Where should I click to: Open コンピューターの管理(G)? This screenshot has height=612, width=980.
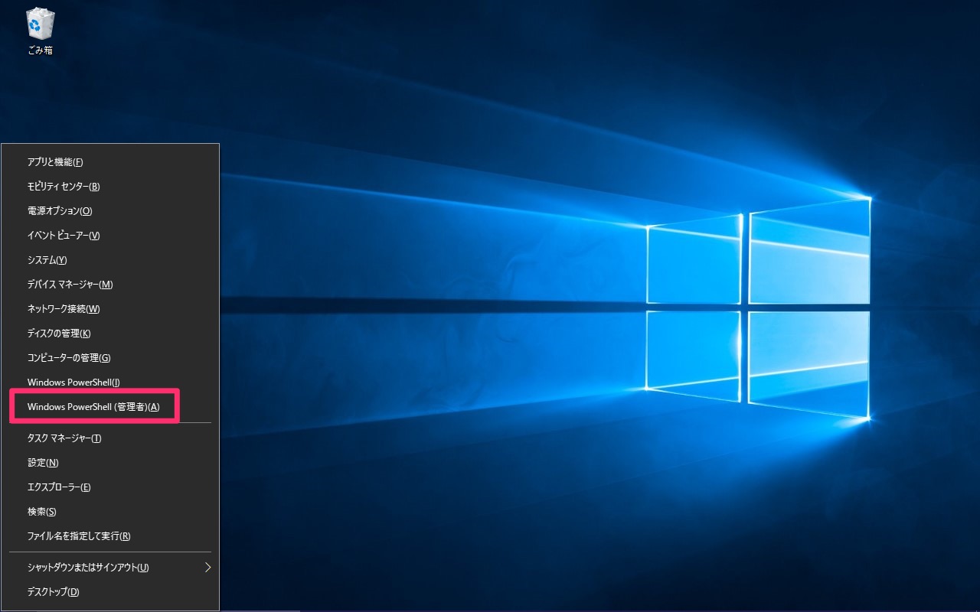(x=110, y=358)
